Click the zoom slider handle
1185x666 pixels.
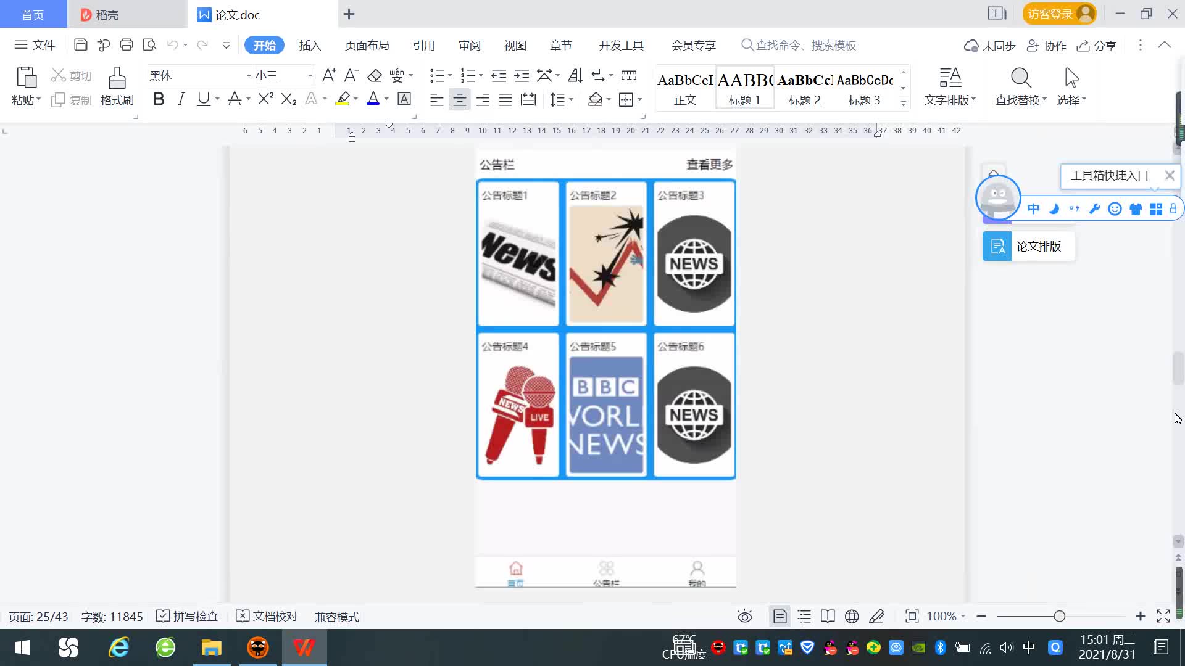point(1060,617)
